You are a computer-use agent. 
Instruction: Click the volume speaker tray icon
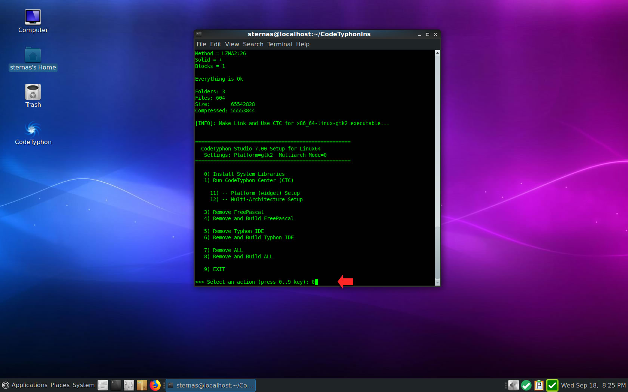point(514,385)
